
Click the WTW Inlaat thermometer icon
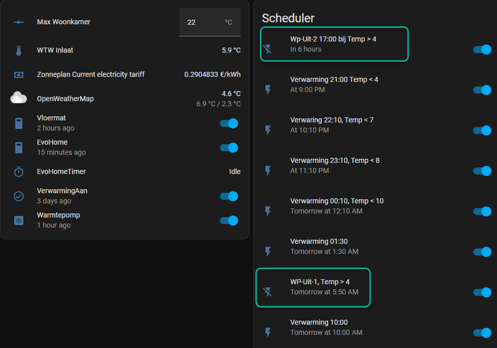[x=19, y=51]
